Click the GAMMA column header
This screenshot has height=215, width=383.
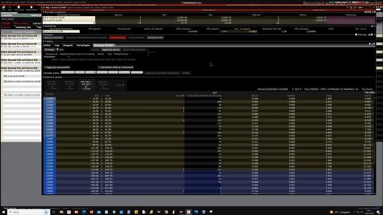click(x=291, y=96)
